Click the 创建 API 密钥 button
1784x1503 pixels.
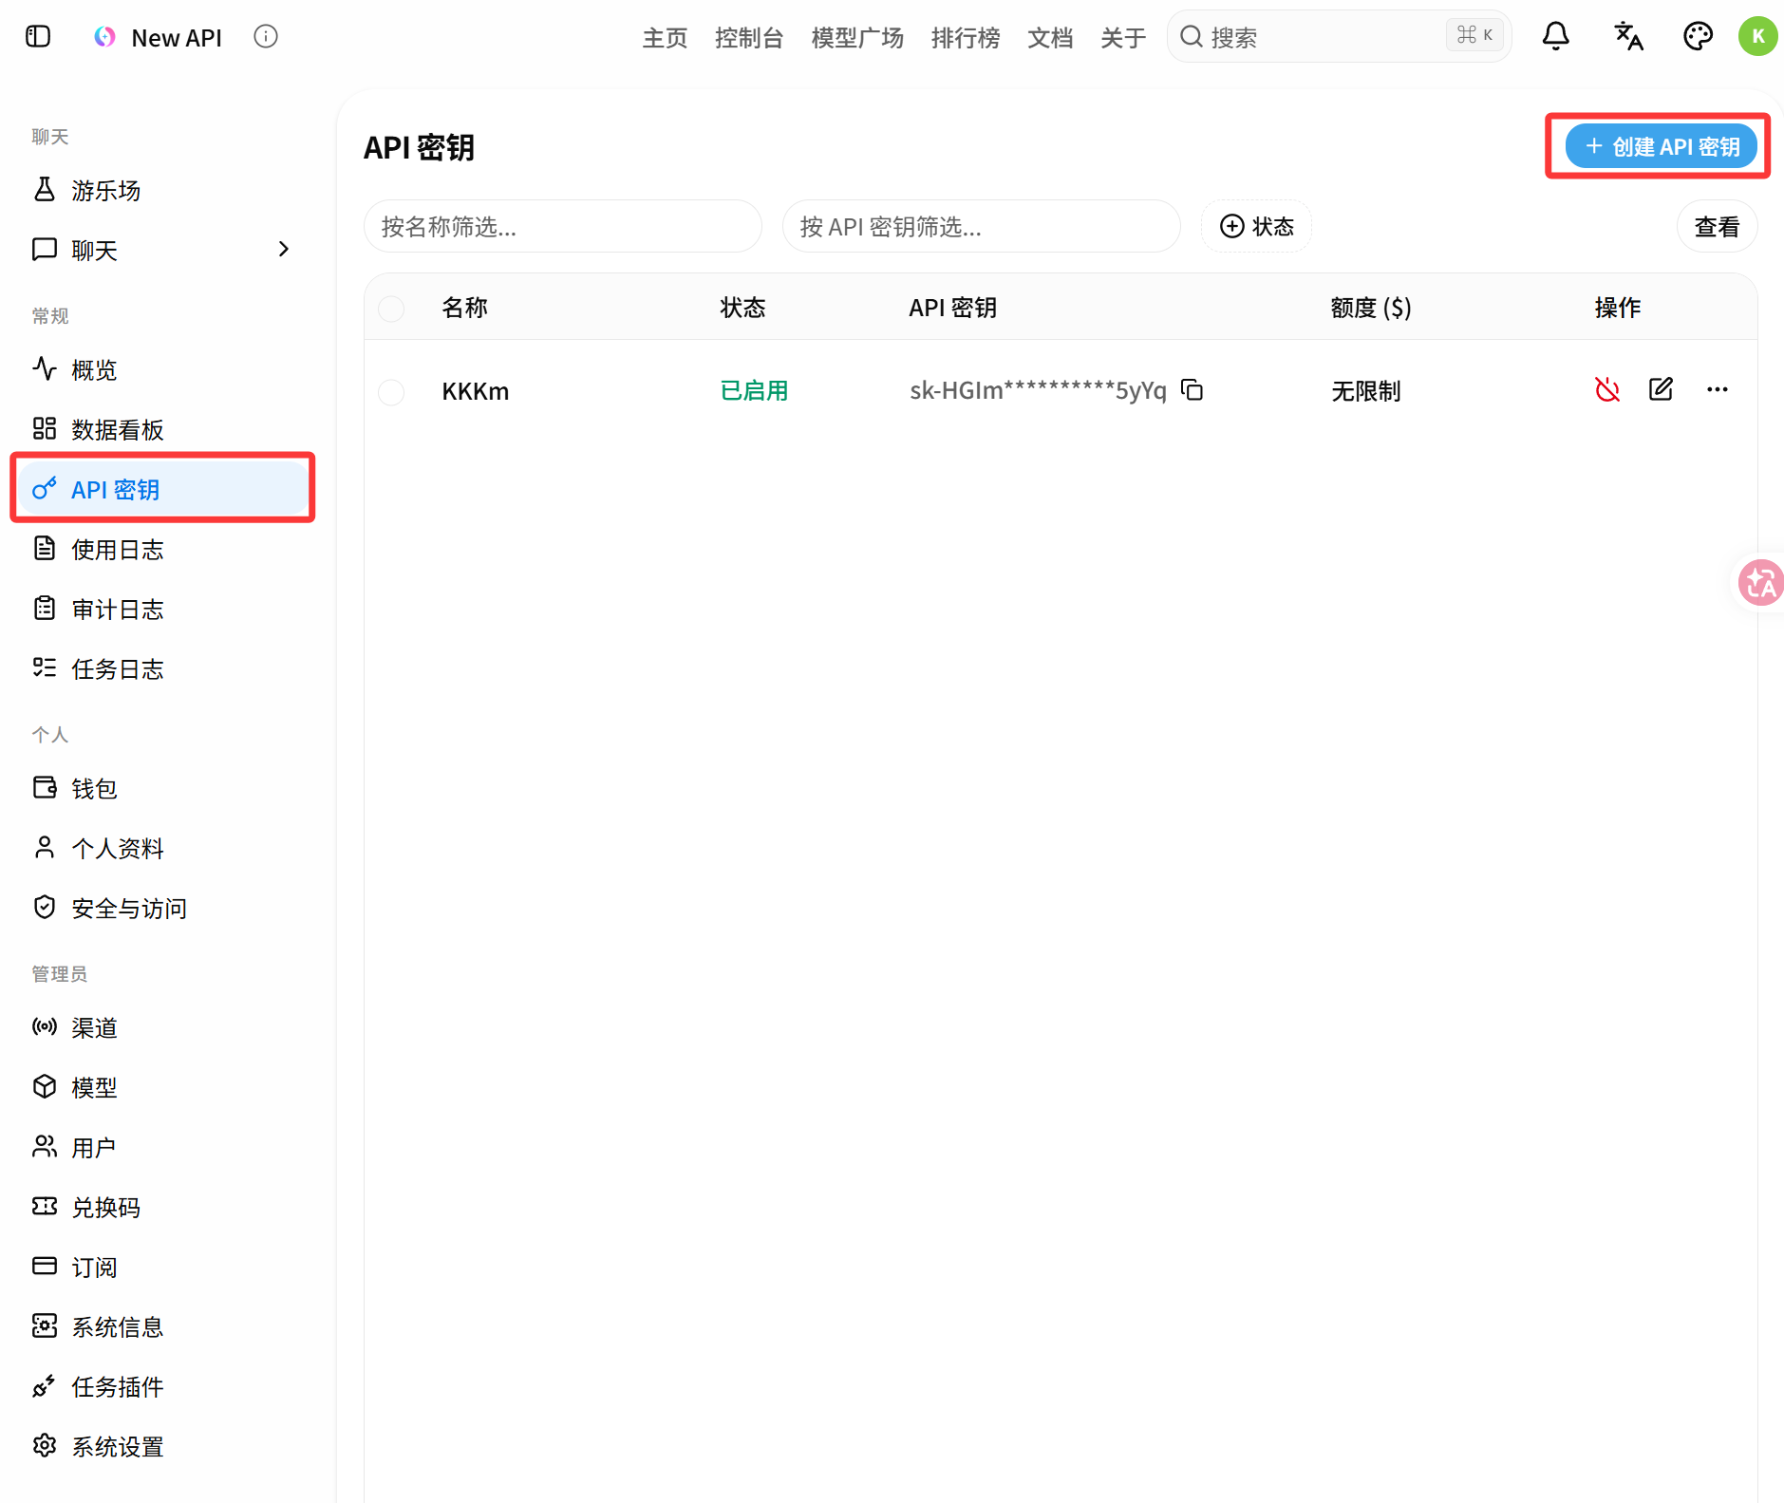[1661, 146]
